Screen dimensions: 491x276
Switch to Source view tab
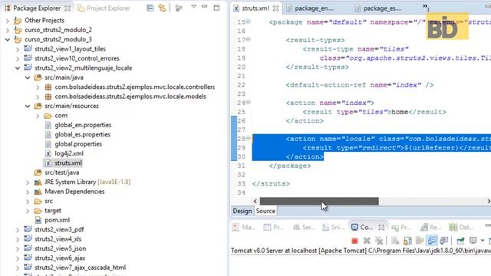[x=265, y=211]
